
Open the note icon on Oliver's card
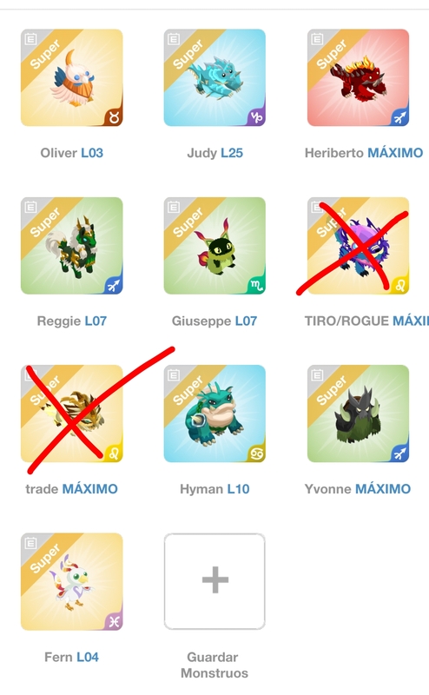[x=30, y=39]
